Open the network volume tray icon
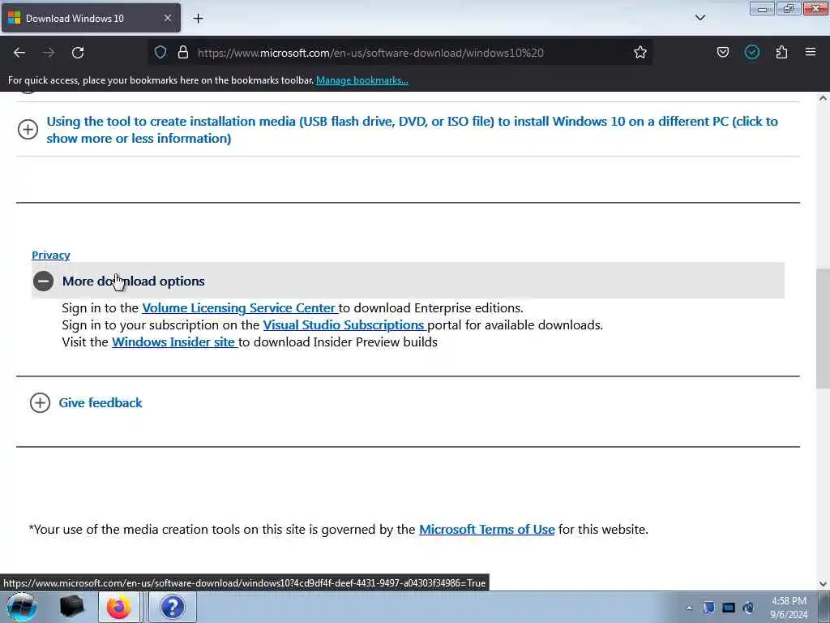Screen dimensions: 830x623 (x=748, y=608)
